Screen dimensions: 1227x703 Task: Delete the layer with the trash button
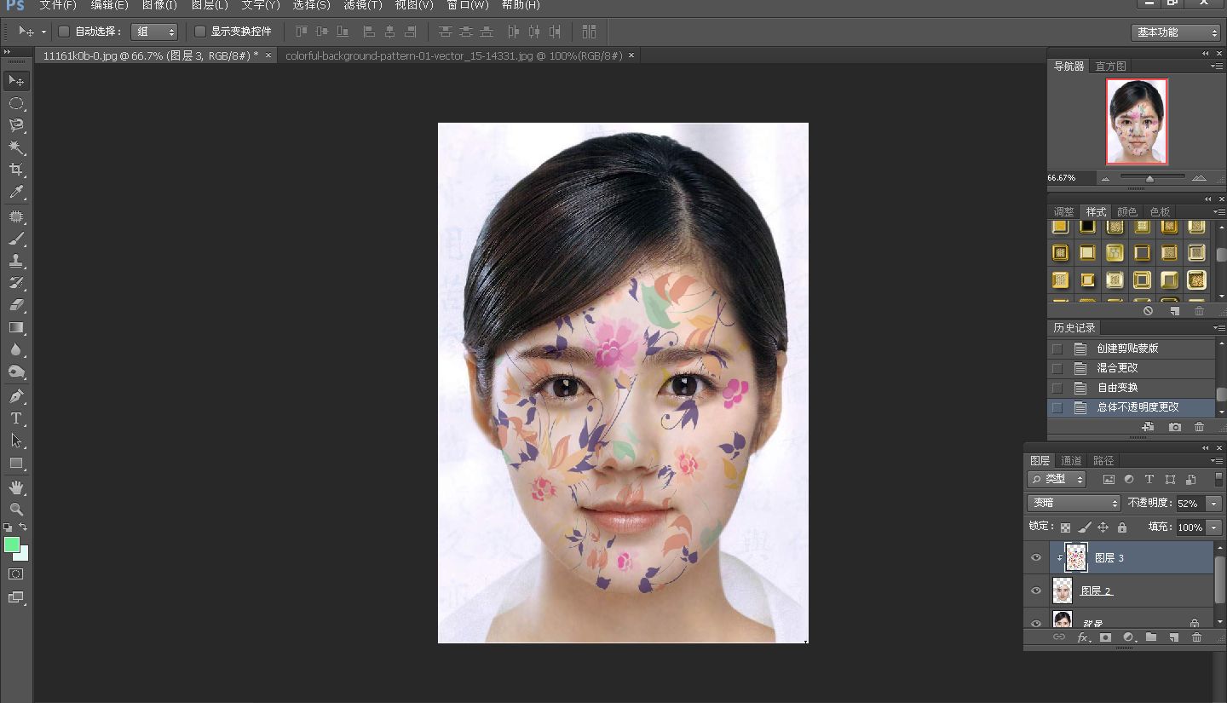tap(1197, 637)
